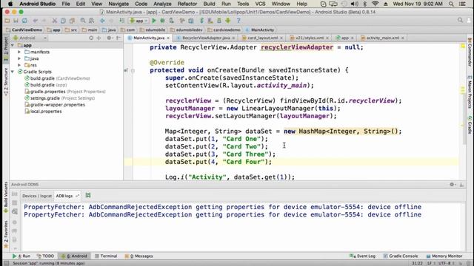
Task: Click the Synchronize toolbar icon
Action: (24, 21)
